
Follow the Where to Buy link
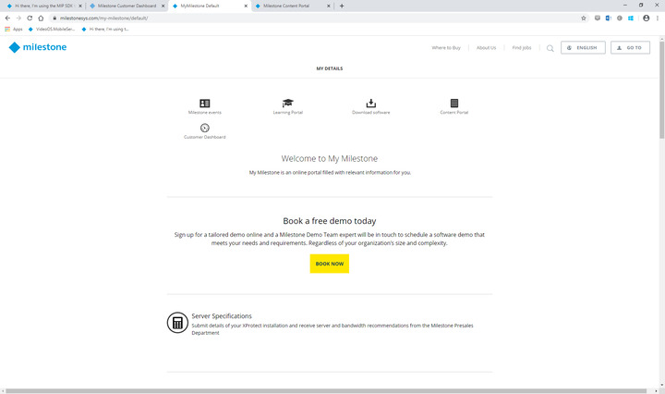(x=447, y=48)
